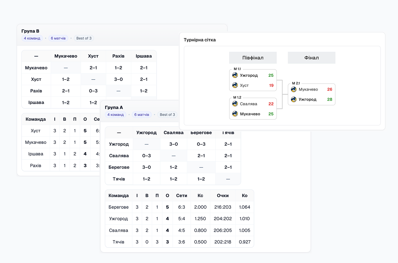Click Мукачево team logo in match M 1.2

click(235, 114)
